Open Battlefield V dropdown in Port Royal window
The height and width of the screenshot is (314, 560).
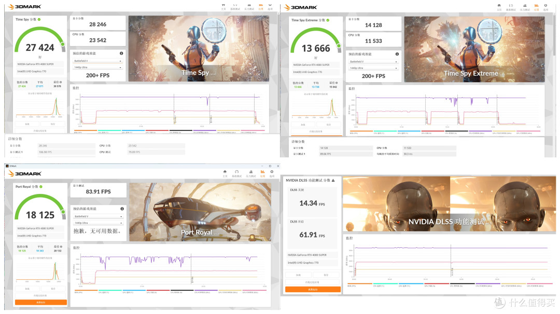pos(98,216)
